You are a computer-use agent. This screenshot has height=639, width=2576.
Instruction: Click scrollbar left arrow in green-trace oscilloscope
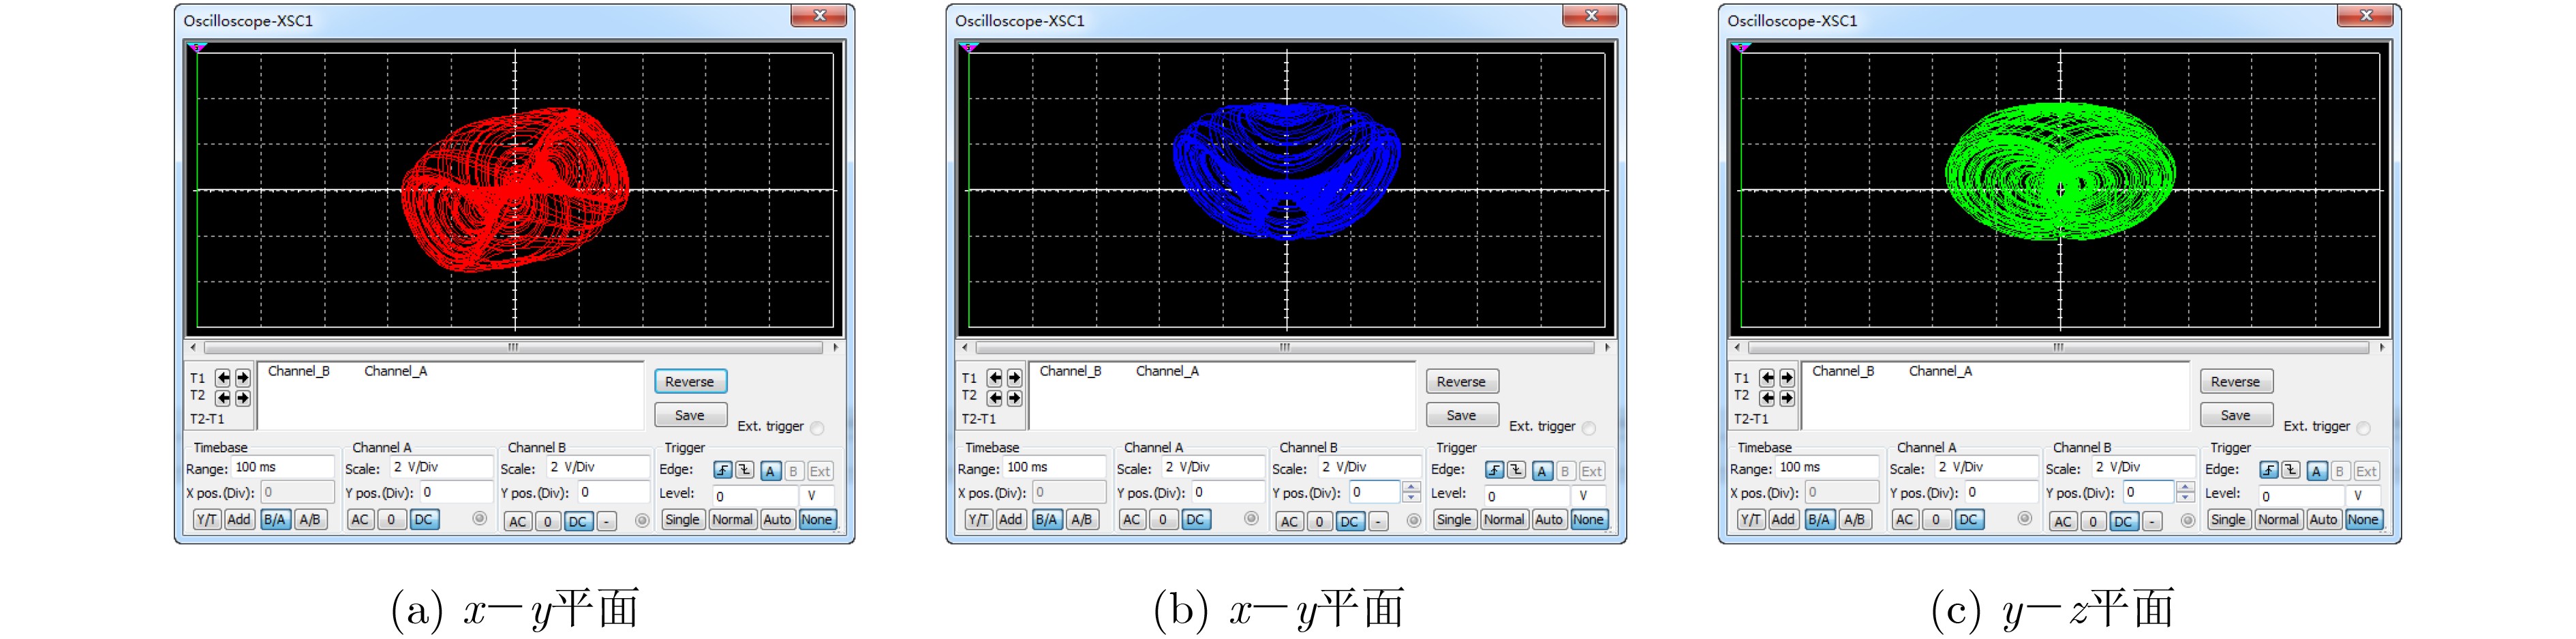tap(1737, 348)
